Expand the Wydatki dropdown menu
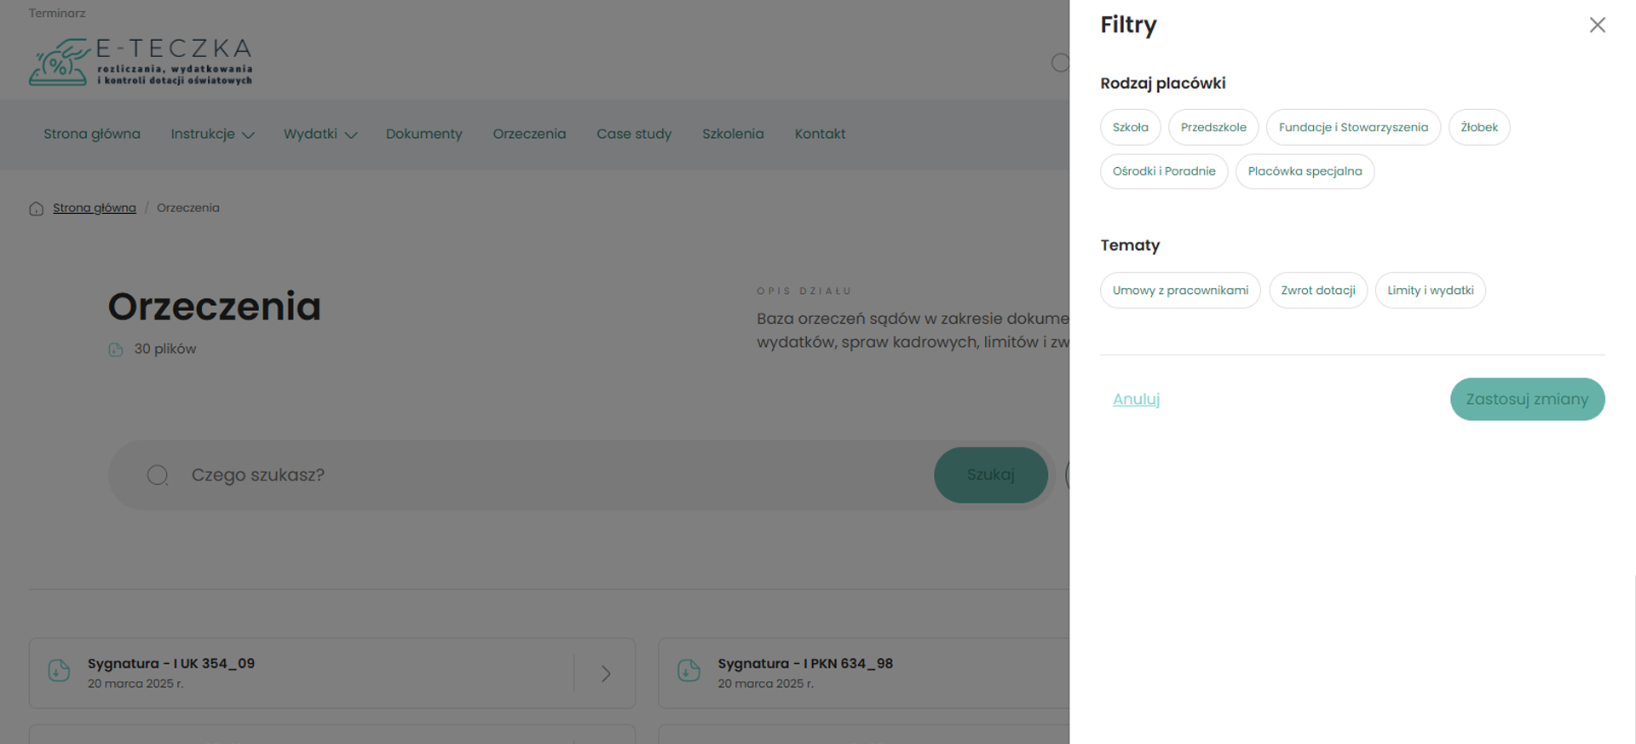This screenshot has width=1636, height=744. pos(320,135)
